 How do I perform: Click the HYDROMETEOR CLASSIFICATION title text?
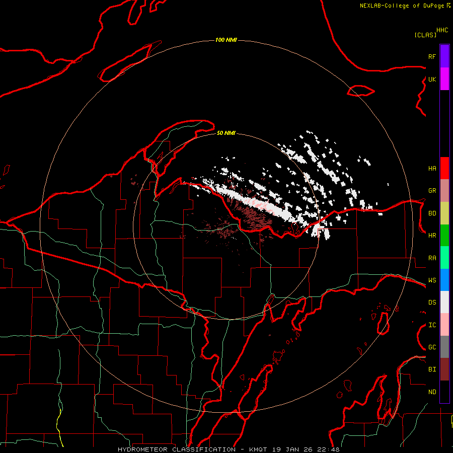(177, 449)
